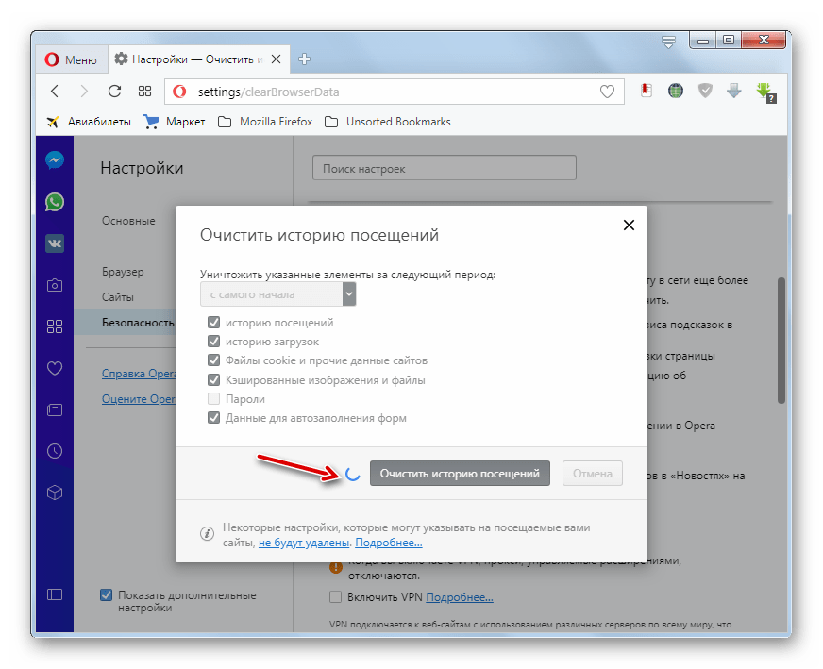Open the snapshot camera tool in sidebar
This screenshot has height=669, width=823.
pos(55,285)
